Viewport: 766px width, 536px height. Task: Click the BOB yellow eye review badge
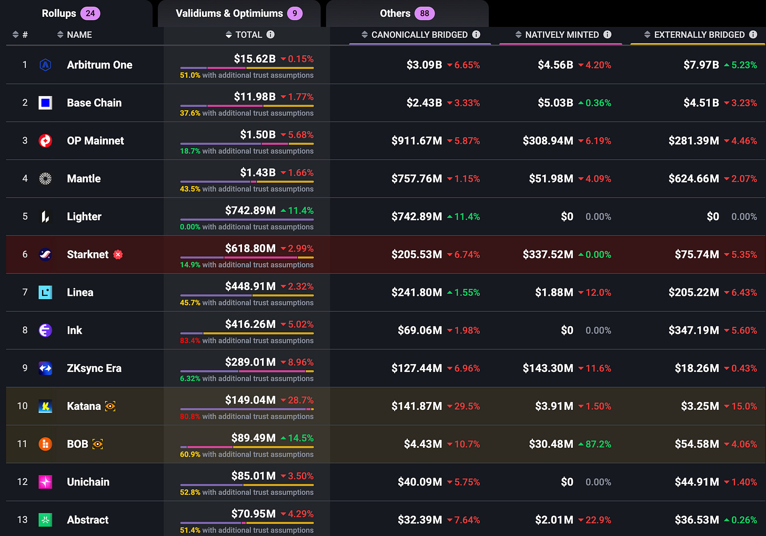tap(97, 444)
